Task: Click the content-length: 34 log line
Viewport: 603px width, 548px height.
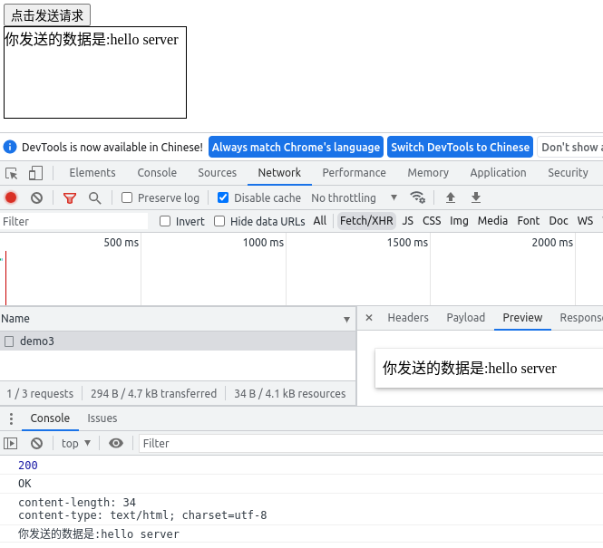Action: [77, 503]
